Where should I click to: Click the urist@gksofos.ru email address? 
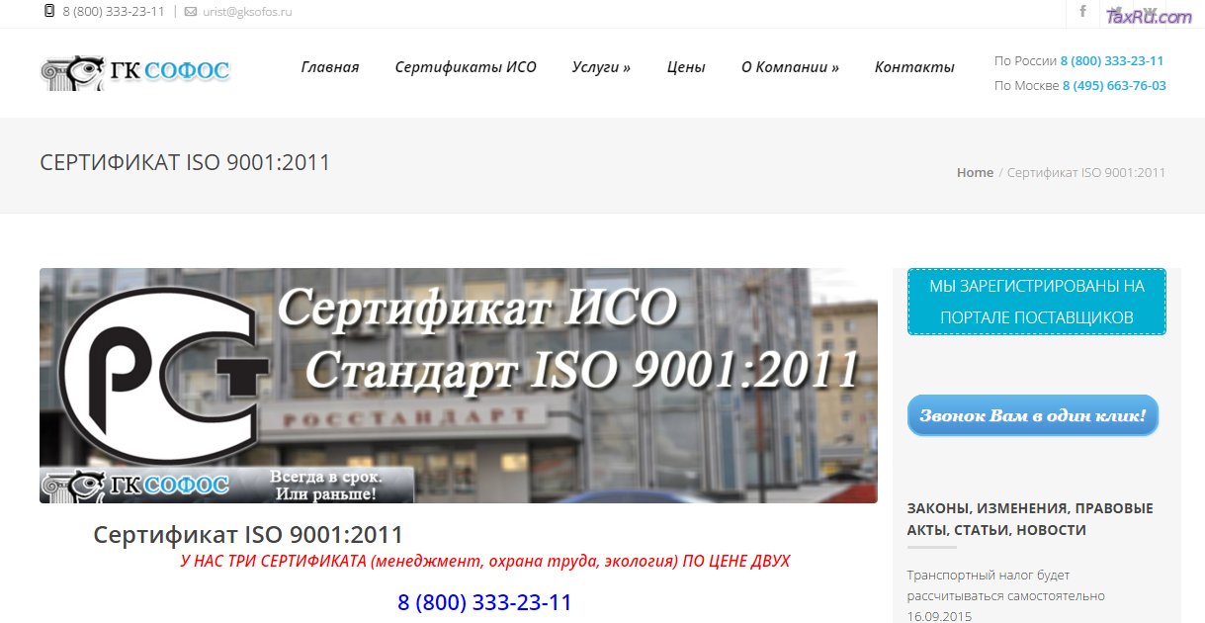point(246,13)
